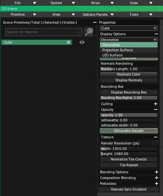Adjust the Bouding Box Alpha slider

(129, 98)
